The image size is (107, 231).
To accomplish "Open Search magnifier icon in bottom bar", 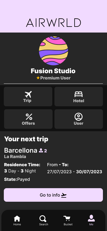I will [x=43, y=219].
